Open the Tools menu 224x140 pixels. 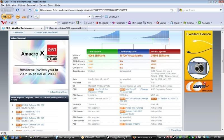point(51,5)
